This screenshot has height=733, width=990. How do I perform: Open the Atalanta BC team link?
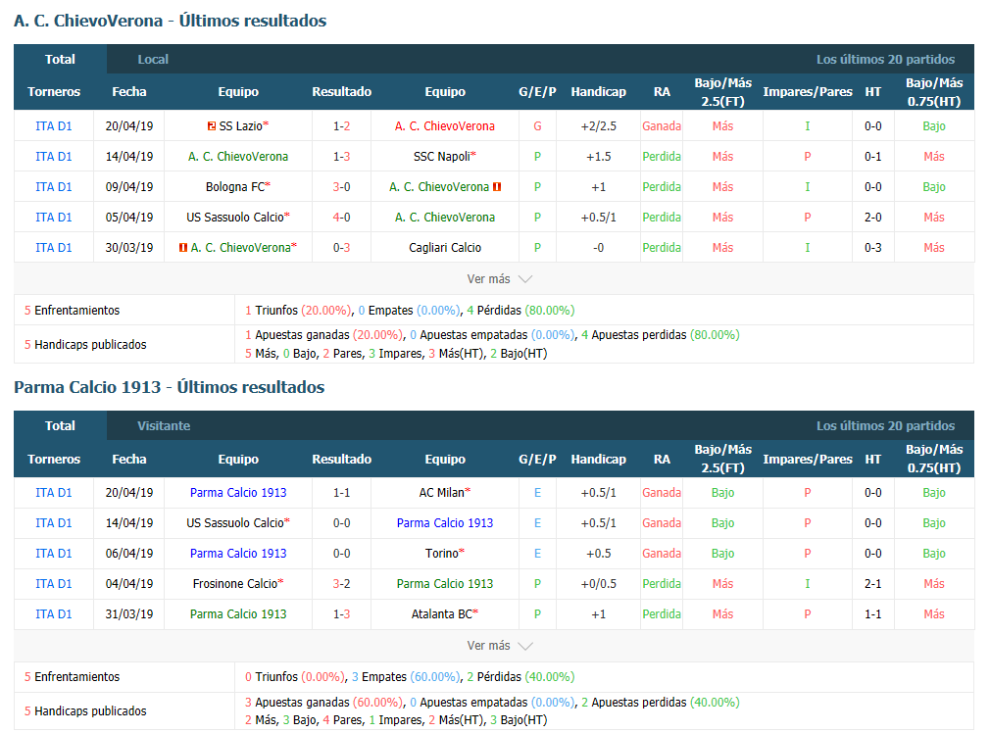[x=442, y=614]
